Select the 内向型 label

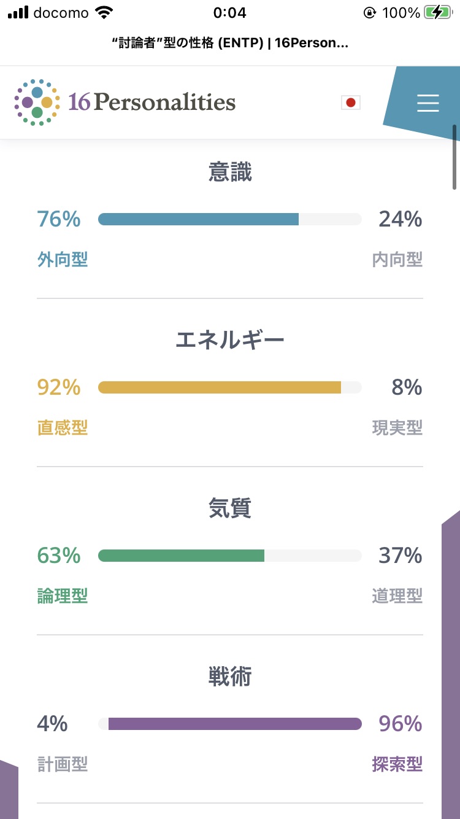(397, 260)
